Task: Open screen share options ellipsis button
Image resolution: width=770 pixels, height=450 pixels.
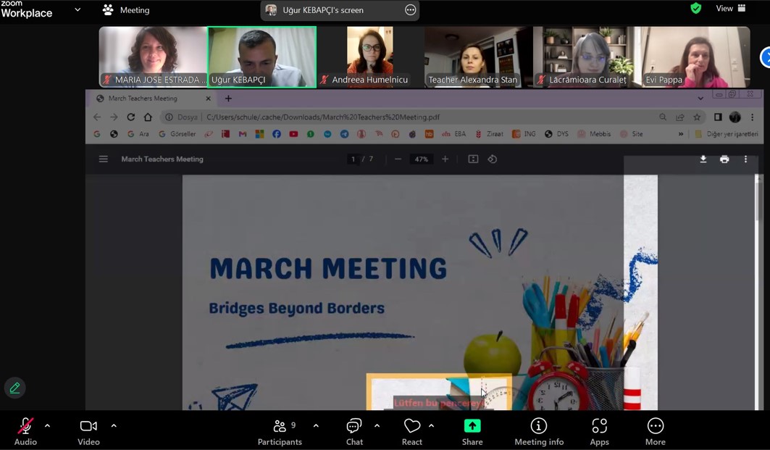Action: (x=410, y=10)
